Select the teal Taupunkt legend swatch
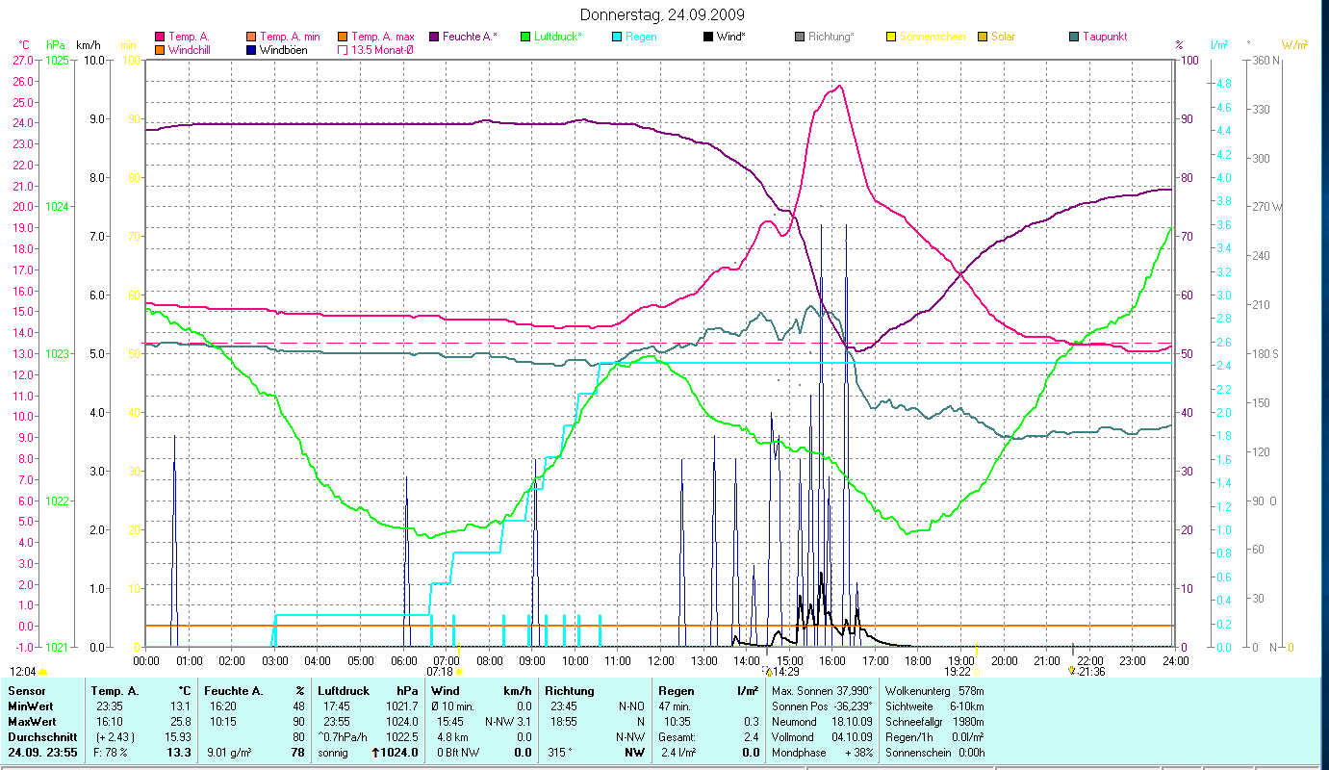This screenshot has width=1329, height=770. click(x=1074, y=37)
